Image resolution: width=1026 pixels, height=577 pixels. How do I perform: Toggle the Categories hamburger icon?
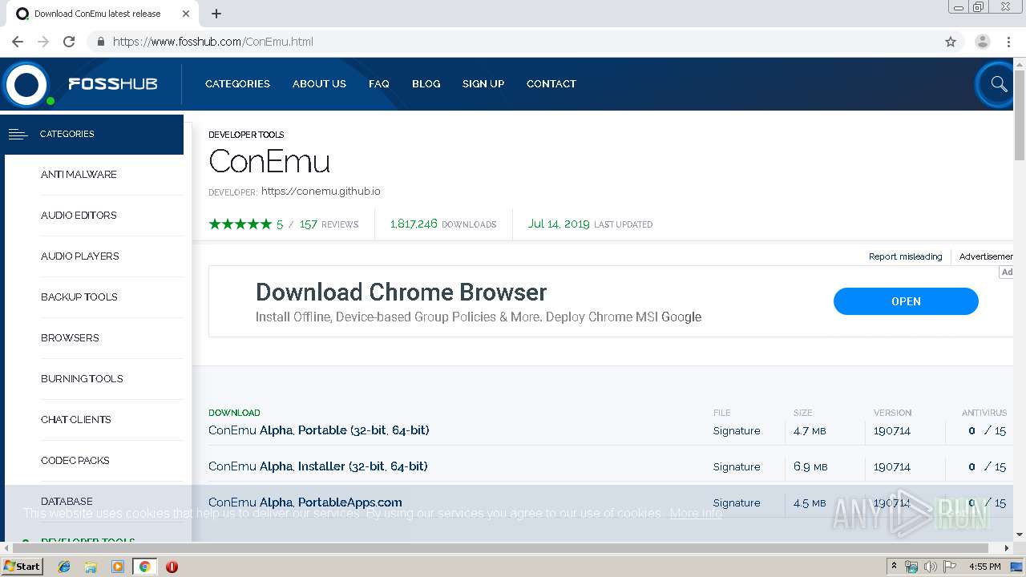pos(18,134)
